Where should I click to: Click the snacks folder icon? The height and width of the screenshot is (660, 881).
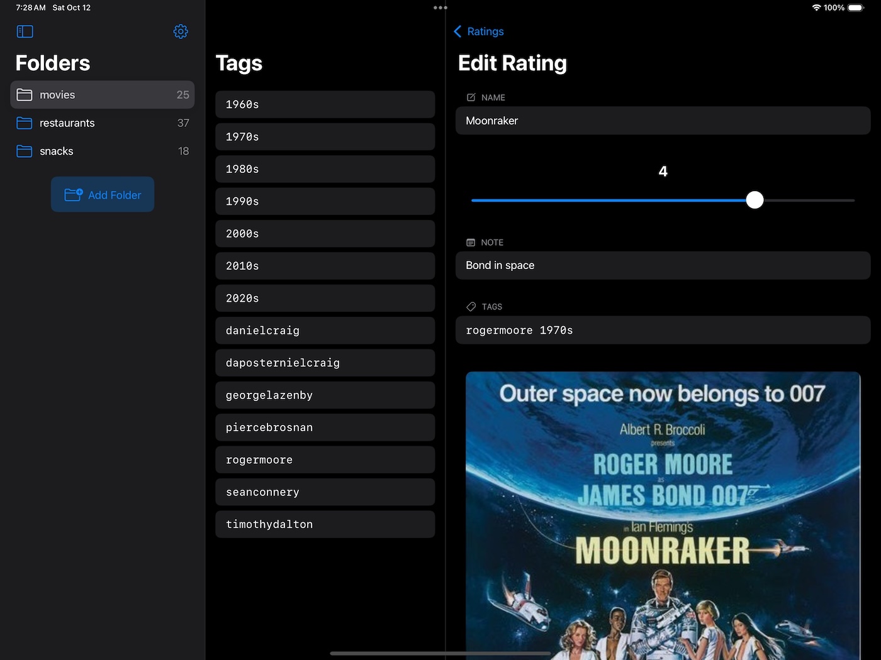(x=25, y=151)
